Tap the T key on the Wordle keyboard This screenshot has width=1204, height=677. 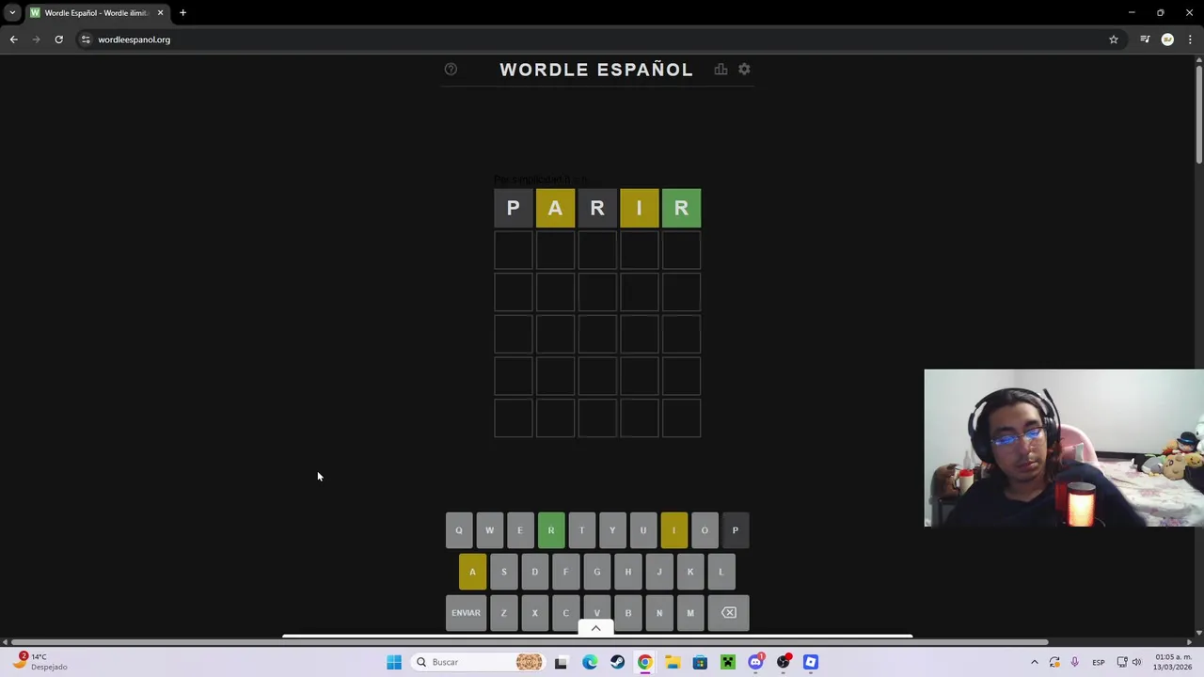581,530
